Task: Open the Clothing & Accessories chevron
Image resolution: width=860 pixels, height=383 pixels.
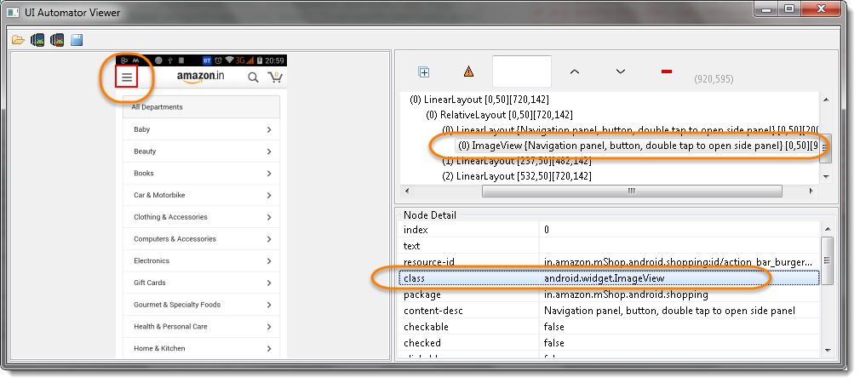Action: [269, 218]
